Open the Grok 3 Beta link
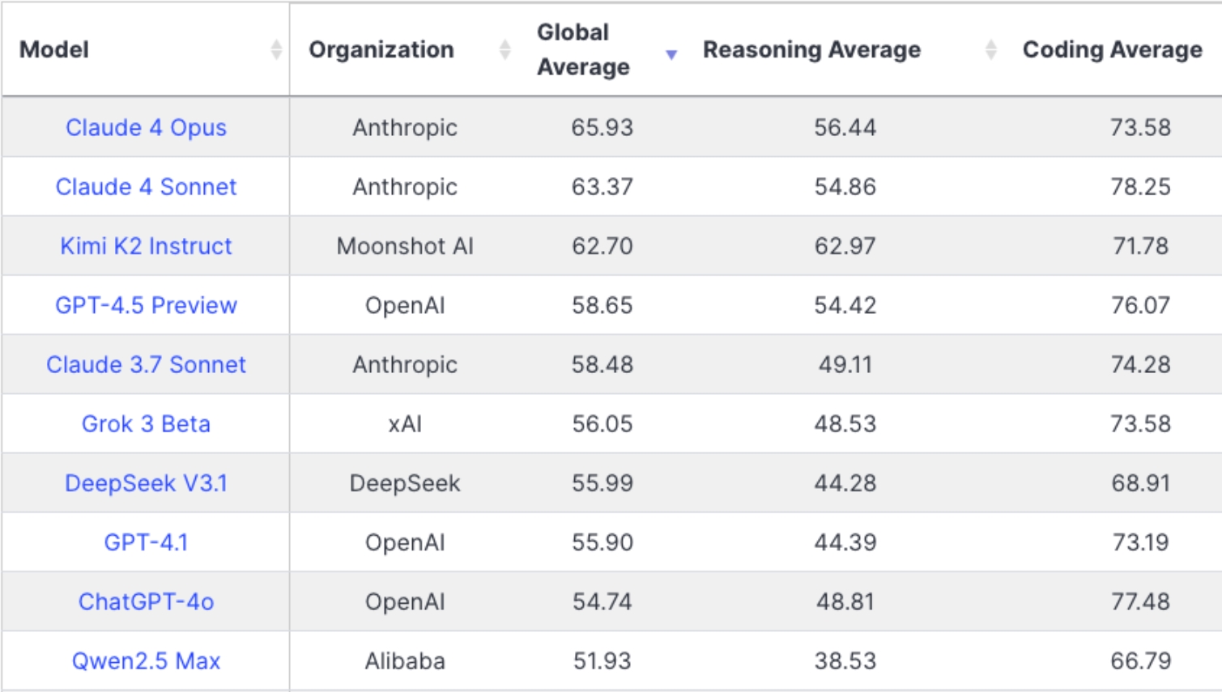Screen dimensions: 1222x692 (x=146, y=424)
